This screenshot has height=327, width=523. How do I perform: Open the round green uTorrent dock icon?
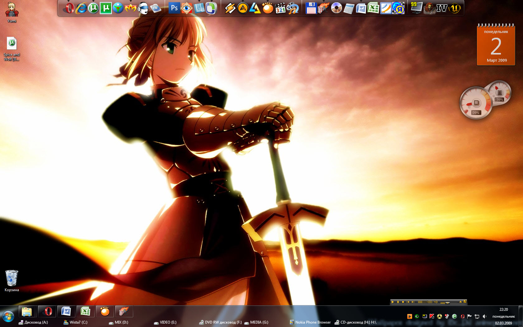pos(93,8)
